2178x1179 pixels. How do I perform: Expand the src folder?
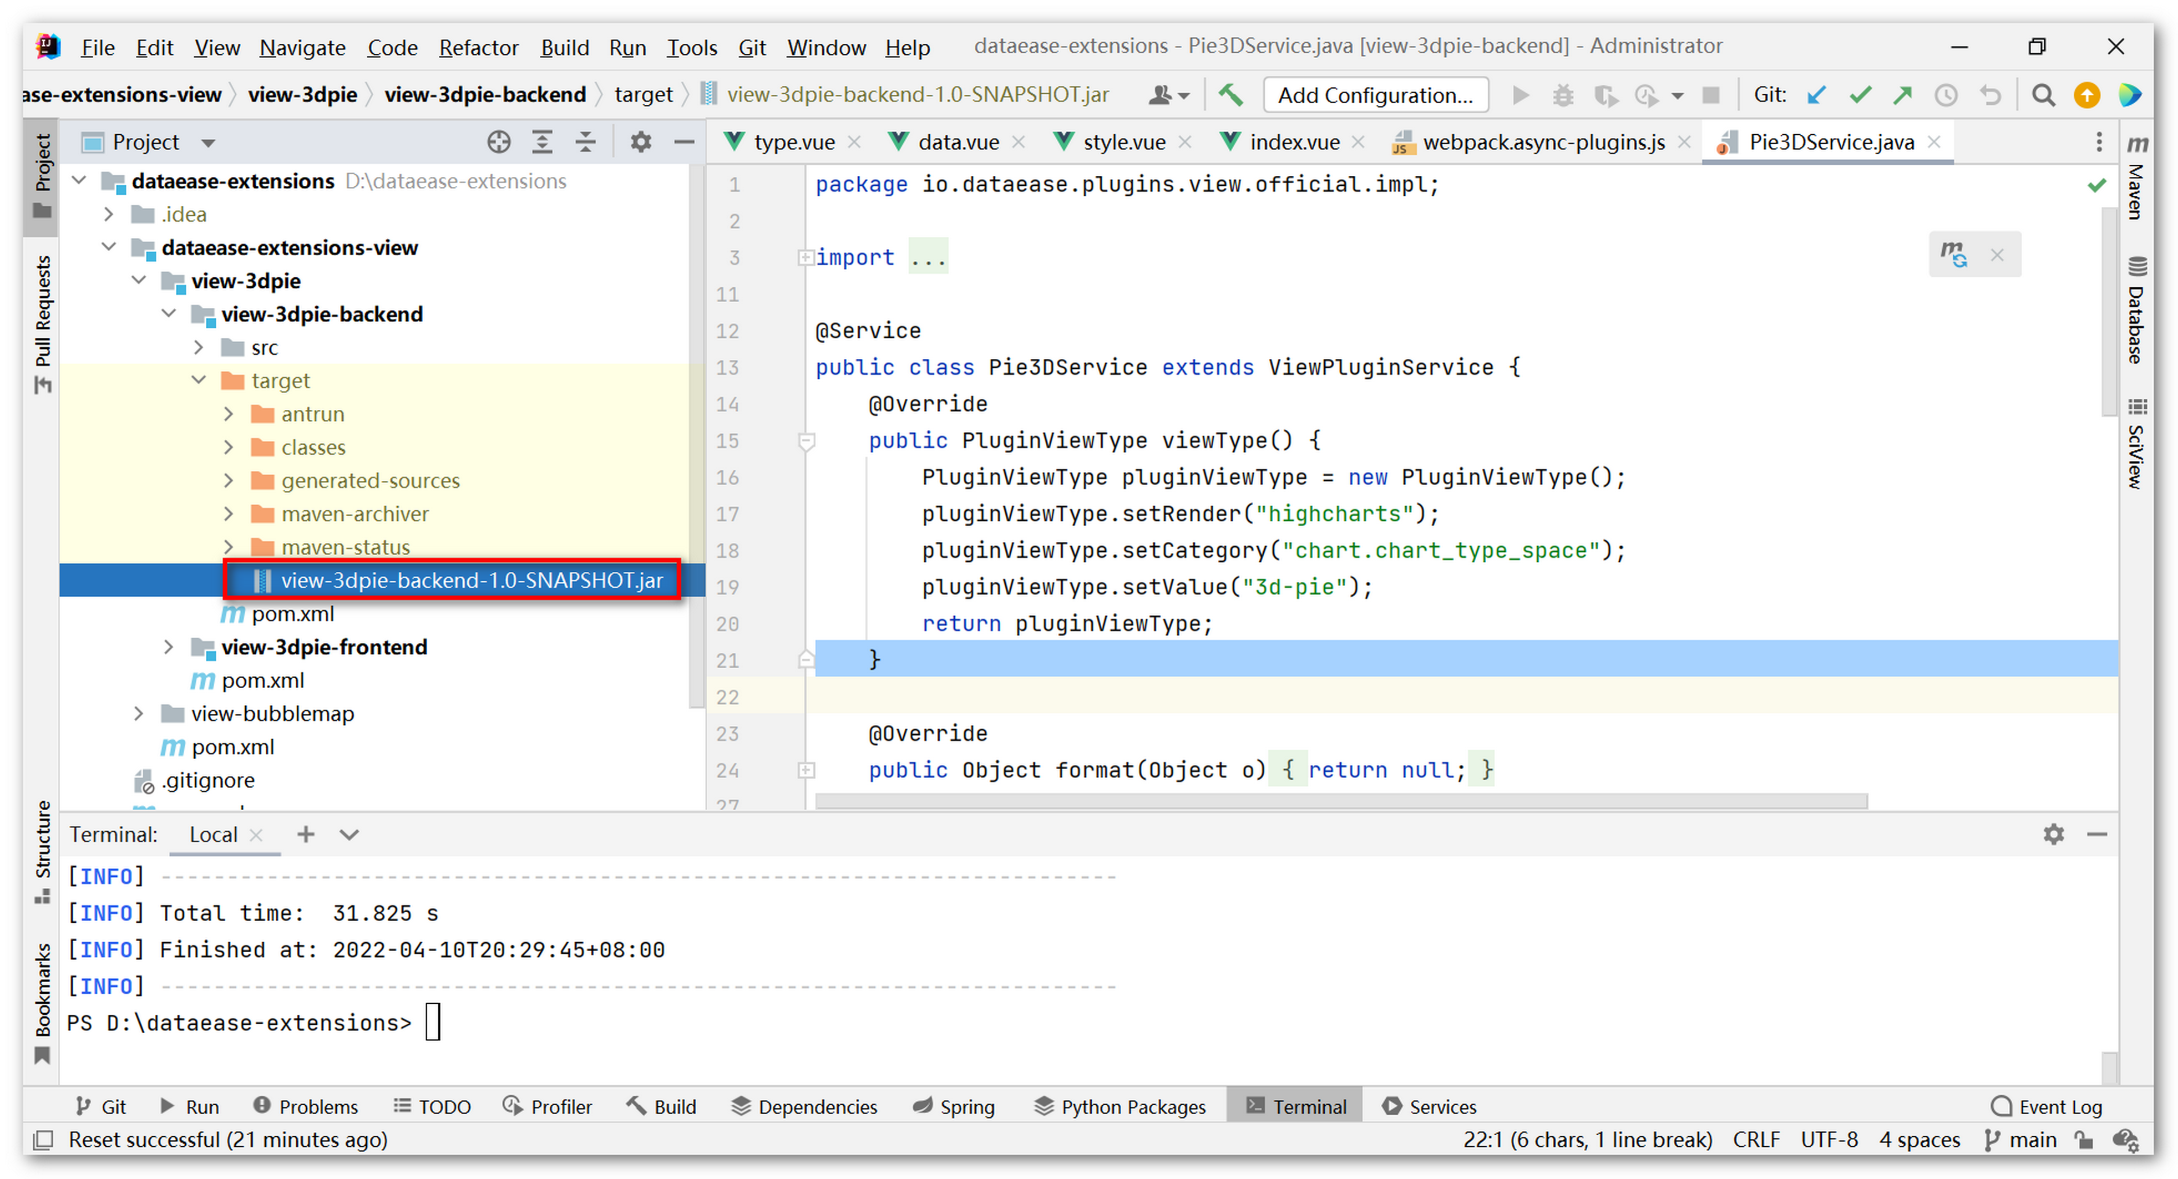[x=199, y=347]
